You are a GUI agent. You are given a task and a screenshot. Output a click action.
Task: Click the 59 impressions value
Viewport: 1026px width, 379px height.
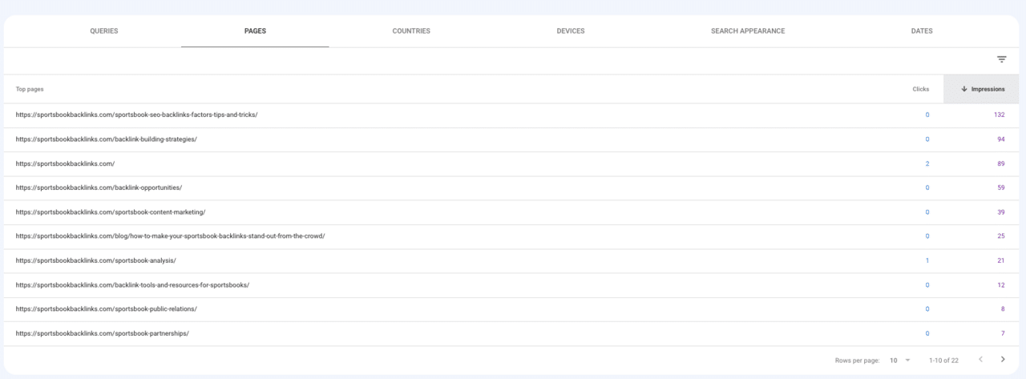pyautogui.click(x=1001, y=188)
